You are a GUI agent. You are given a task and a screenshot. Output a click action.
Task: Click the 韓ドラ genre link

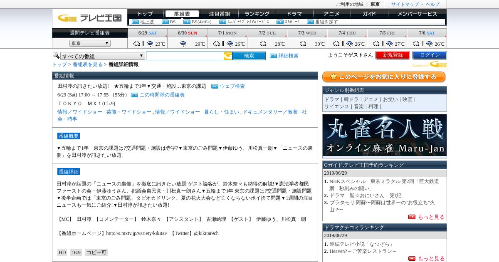(351, 99)
